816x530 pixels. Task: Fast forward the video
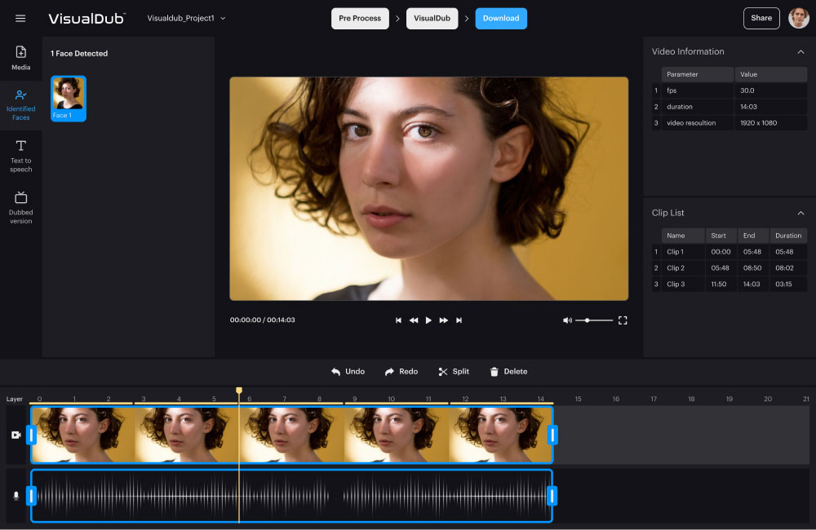(x=444, y=320)
